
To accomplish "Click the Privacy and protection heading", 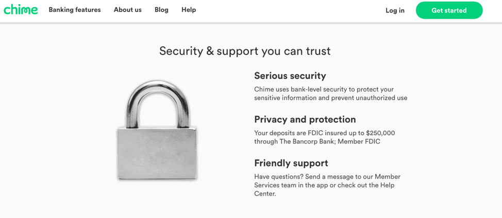I will click(x=305, y=119).
